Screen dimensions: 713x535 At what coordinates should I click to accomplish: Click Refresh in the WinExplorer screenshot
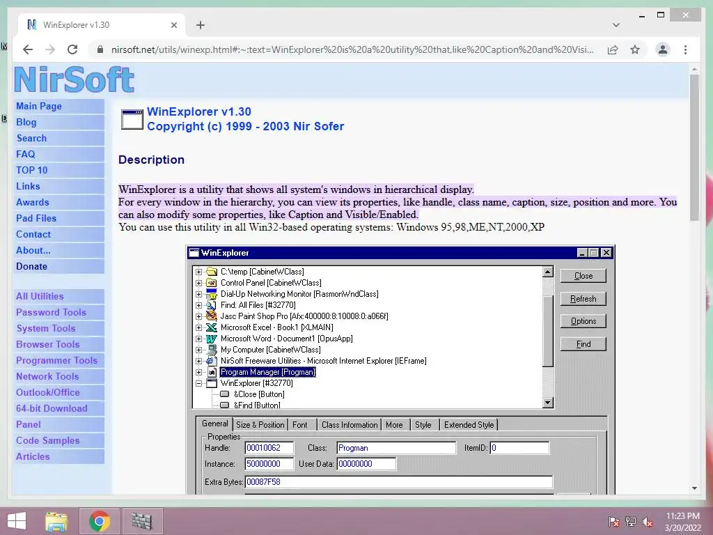583,298
